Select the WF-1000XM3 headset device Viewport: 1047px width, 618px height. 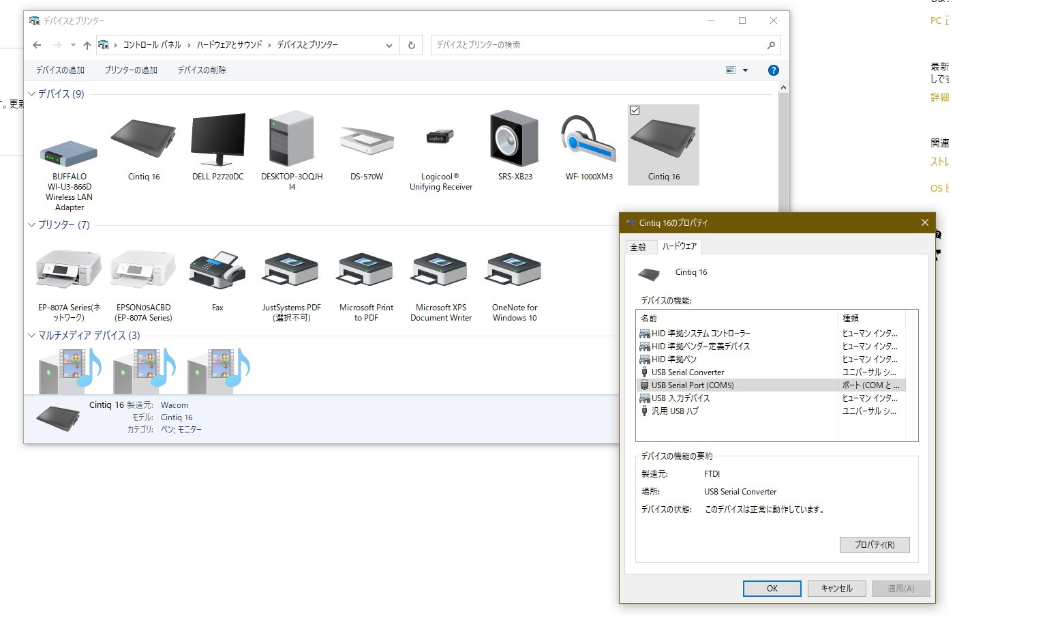(x=589, y=147)
